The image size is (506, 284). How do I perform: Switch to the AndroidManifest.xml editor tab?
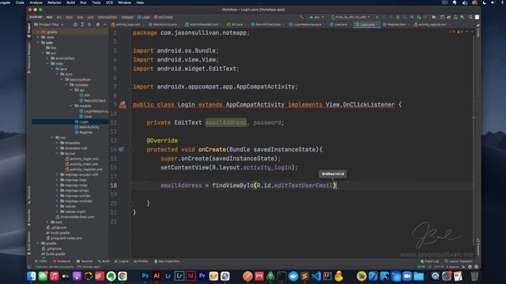tap(203, 24)
